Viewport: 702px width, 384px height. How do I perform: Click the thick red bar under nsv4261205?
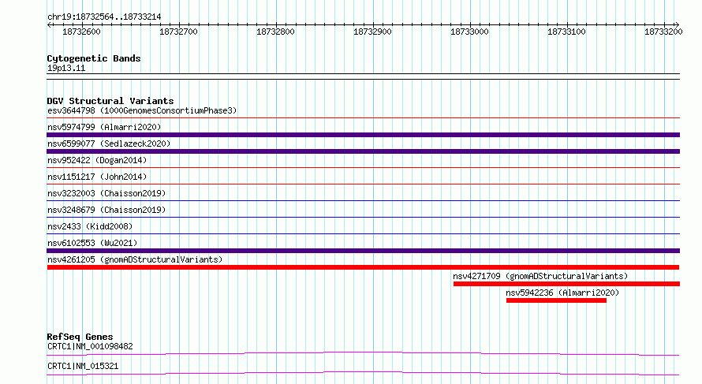[363, 267]
